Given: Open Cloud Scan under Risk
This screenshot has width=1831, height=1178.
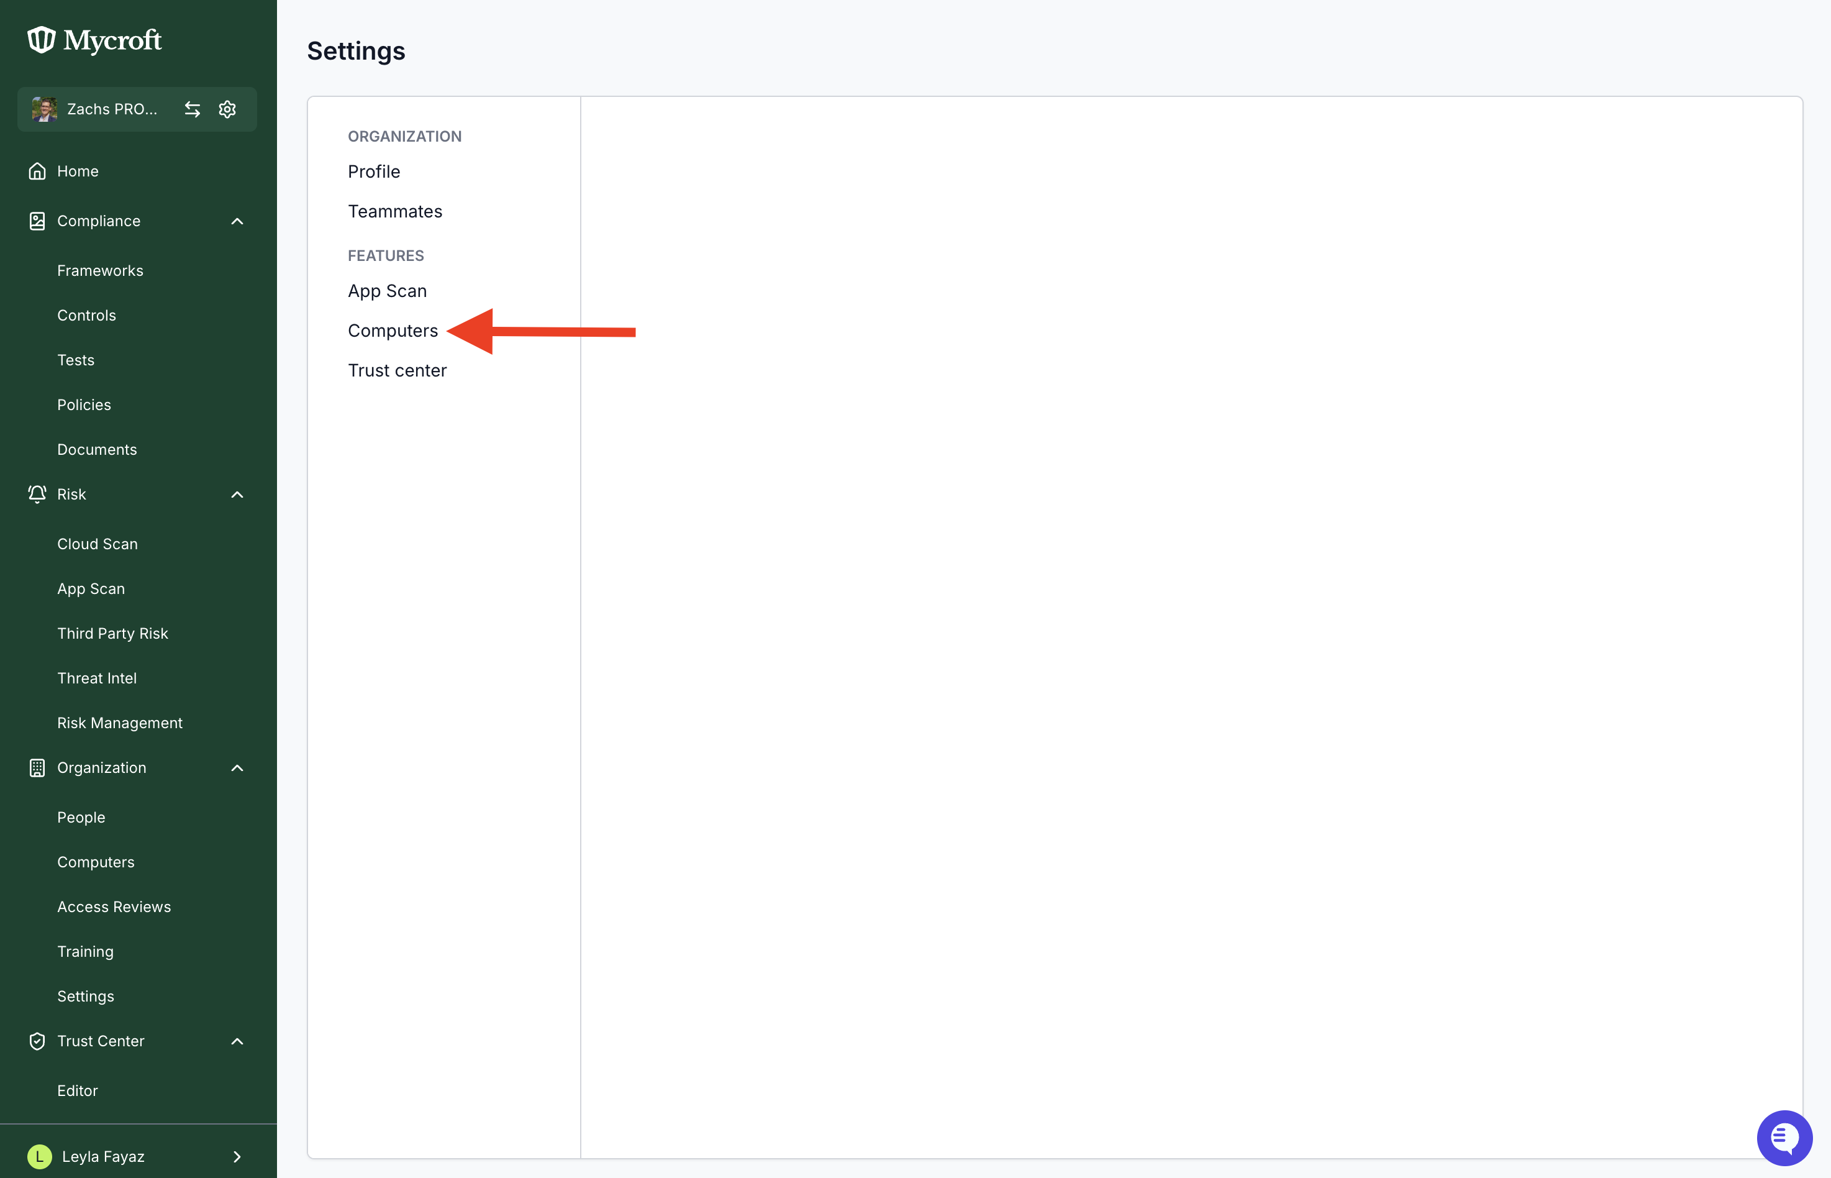Looking at the screenshot, I should [98, 544].
